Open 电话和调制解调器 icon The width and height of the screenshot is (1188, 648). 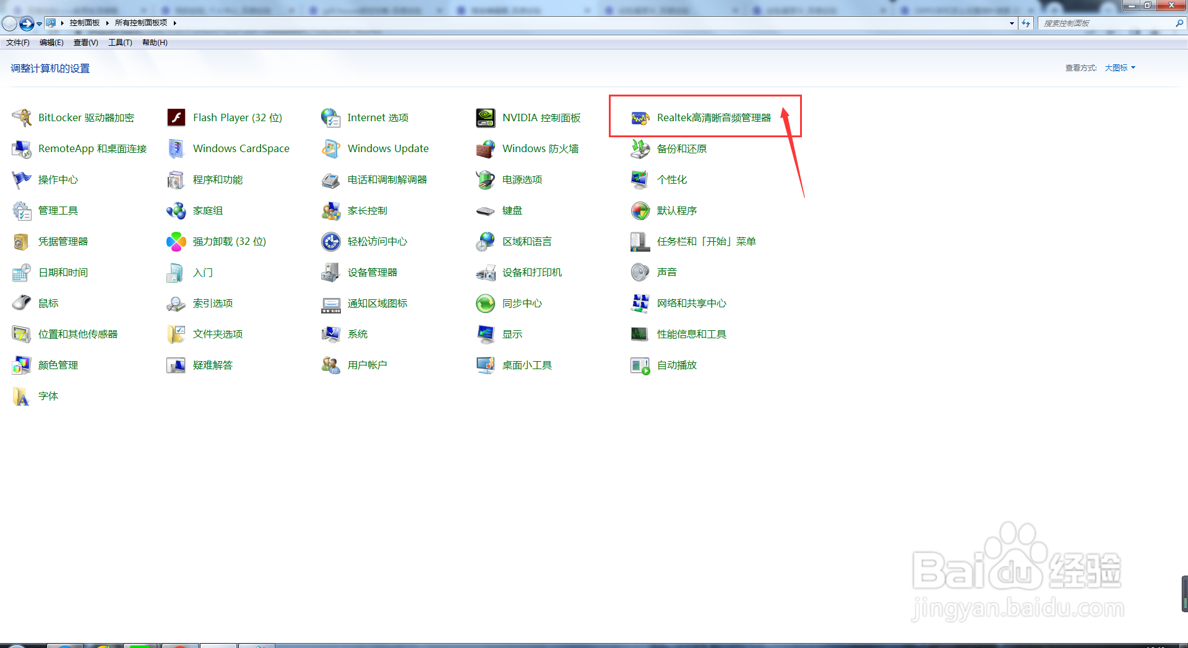331,179
